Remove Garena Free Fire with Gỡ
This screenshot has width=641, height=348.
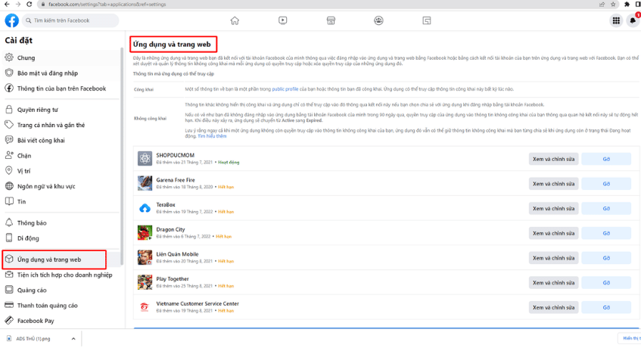point(606,184)
